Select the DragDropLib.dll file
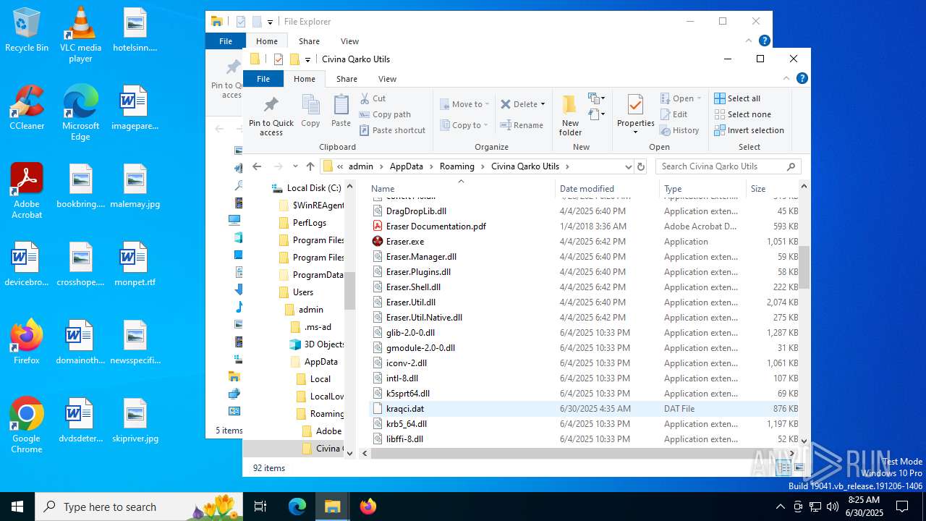Image resolution: width=926 pixels, height=521 pixels. 416,211
